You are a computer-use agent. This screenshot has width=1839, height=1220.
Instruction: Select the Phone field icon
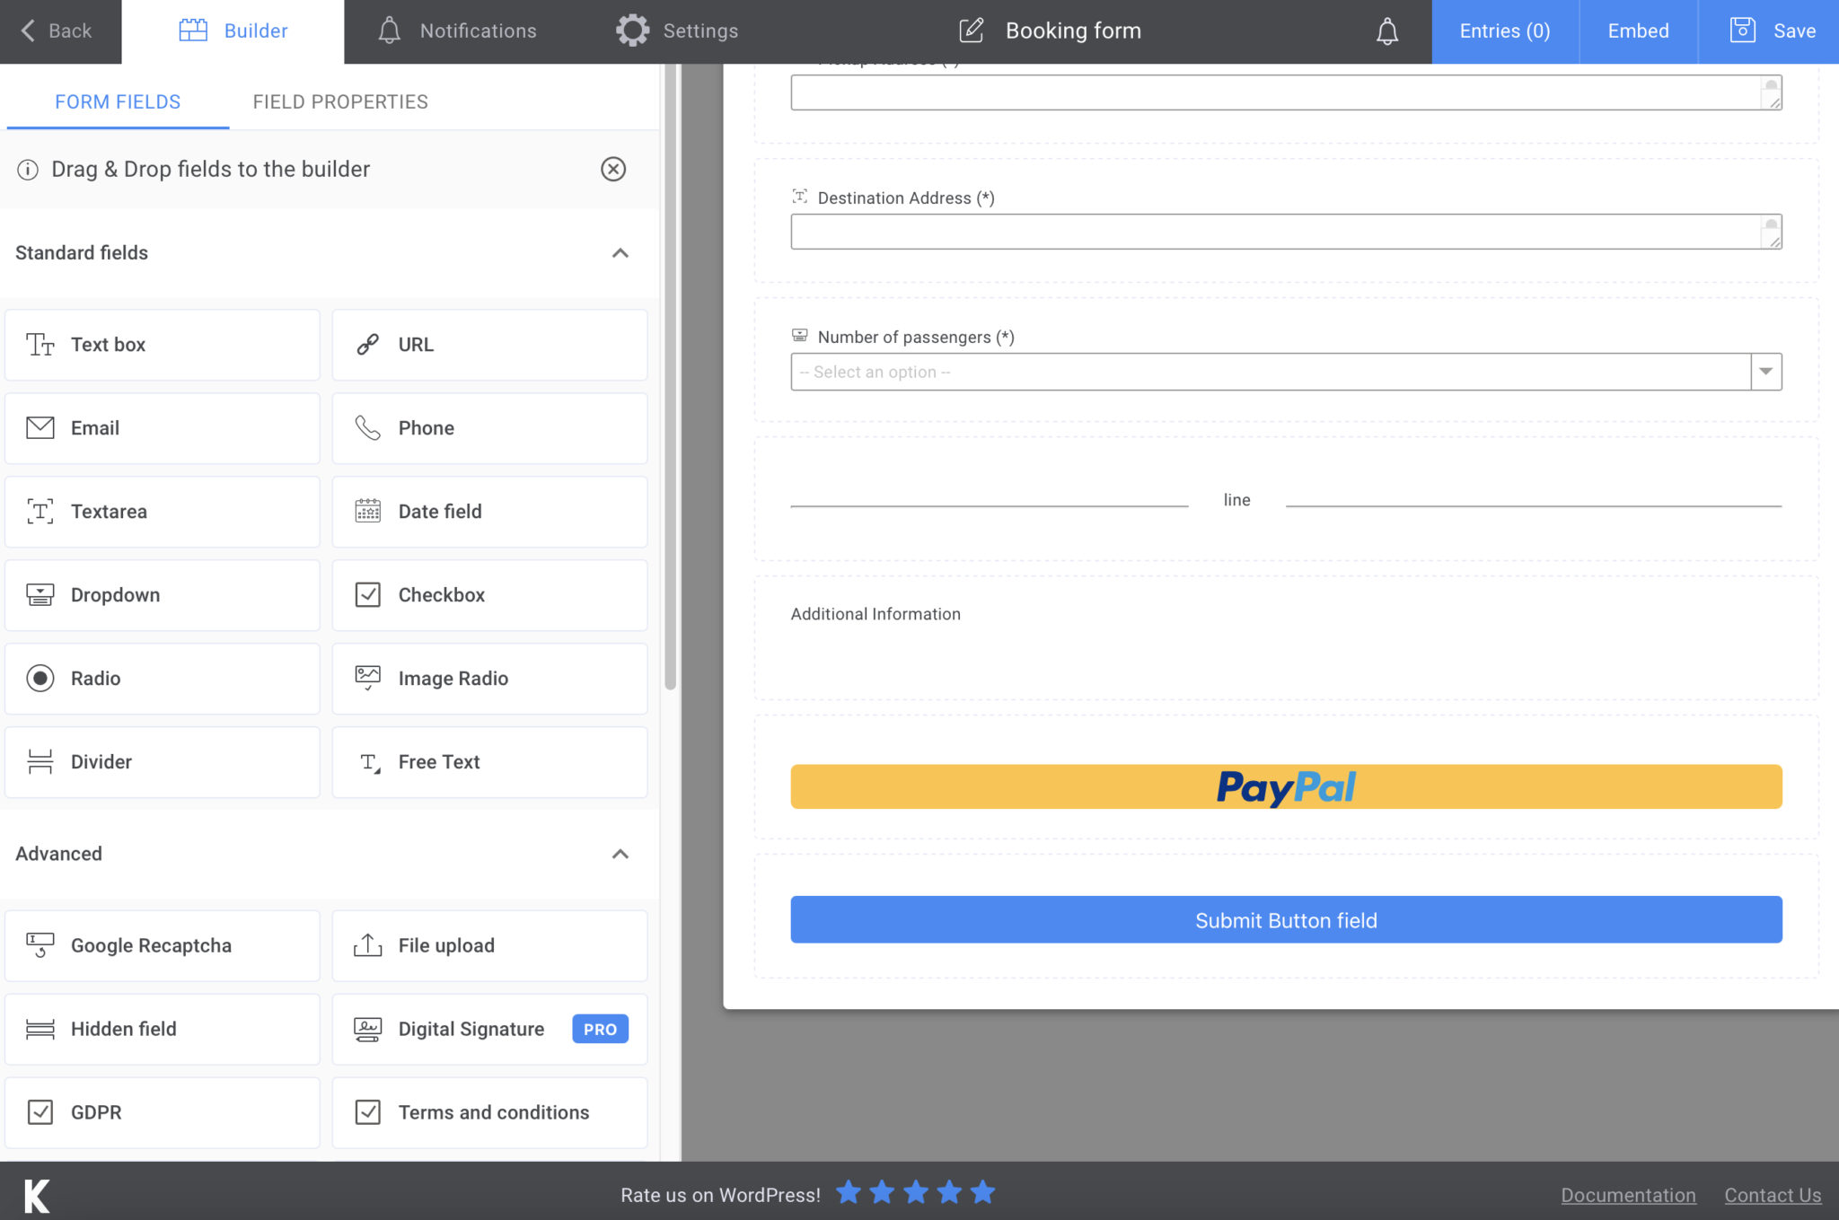coord(368,428)
